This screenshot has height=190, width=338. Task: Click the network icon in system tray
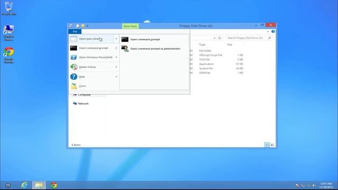click(x=308, y=185)
